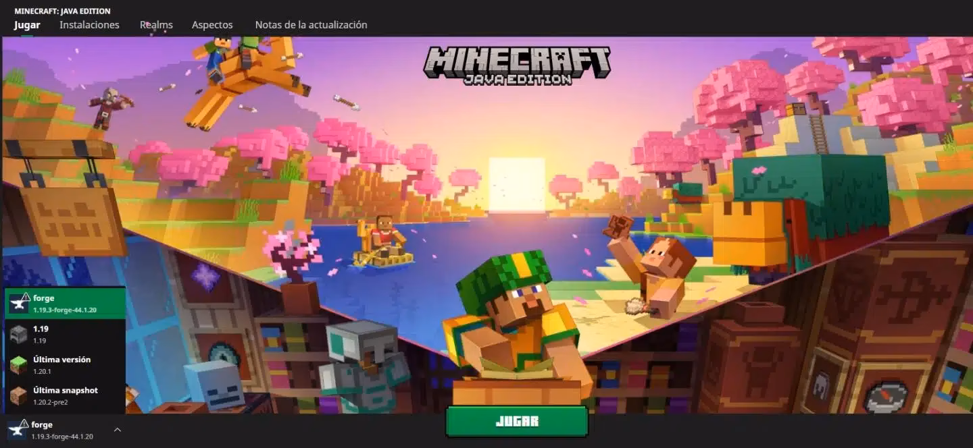Click the grass block icon for Última versión

point(18,365)
